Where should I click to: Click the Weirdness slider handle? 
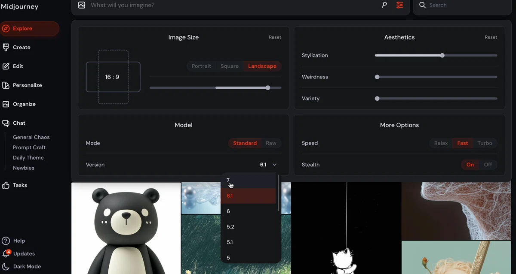click(x=377, y=77)
